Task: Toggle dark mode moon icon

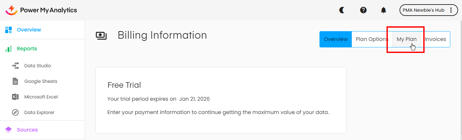Action: pos(342,10)
